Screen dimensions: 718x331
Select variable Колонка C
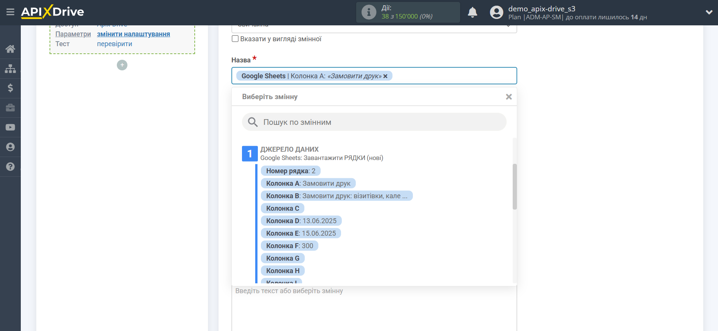(282, 208)
